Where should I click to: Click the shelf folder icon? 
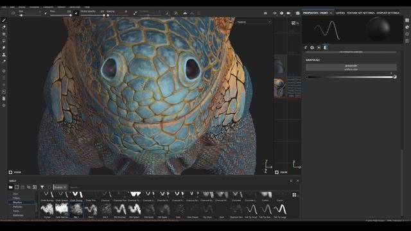tap(10, 187)
